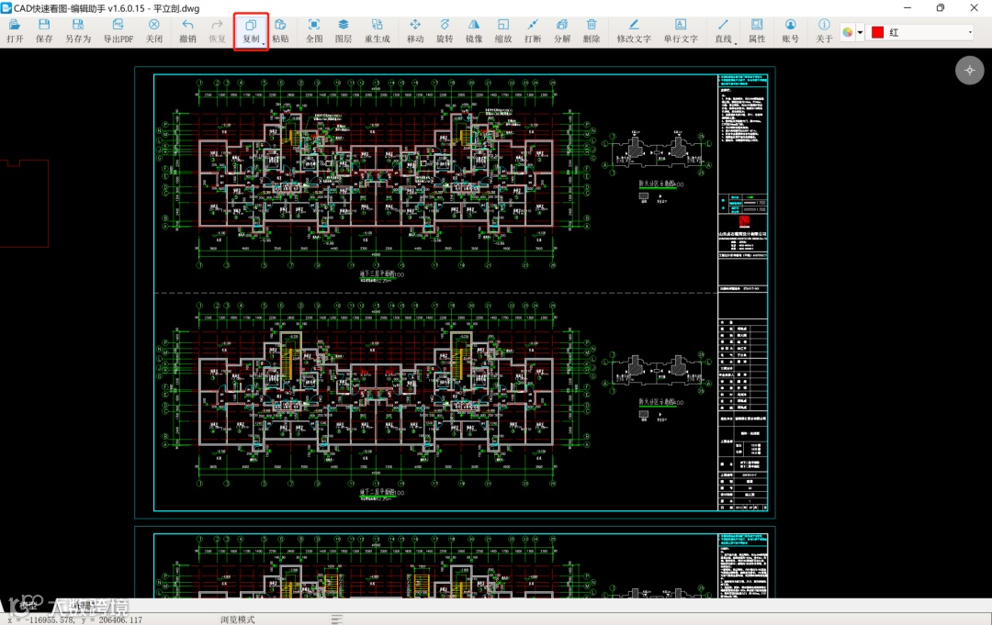Select the 镜像 mirror tool
992x625 pixels.
click(474, 31)
